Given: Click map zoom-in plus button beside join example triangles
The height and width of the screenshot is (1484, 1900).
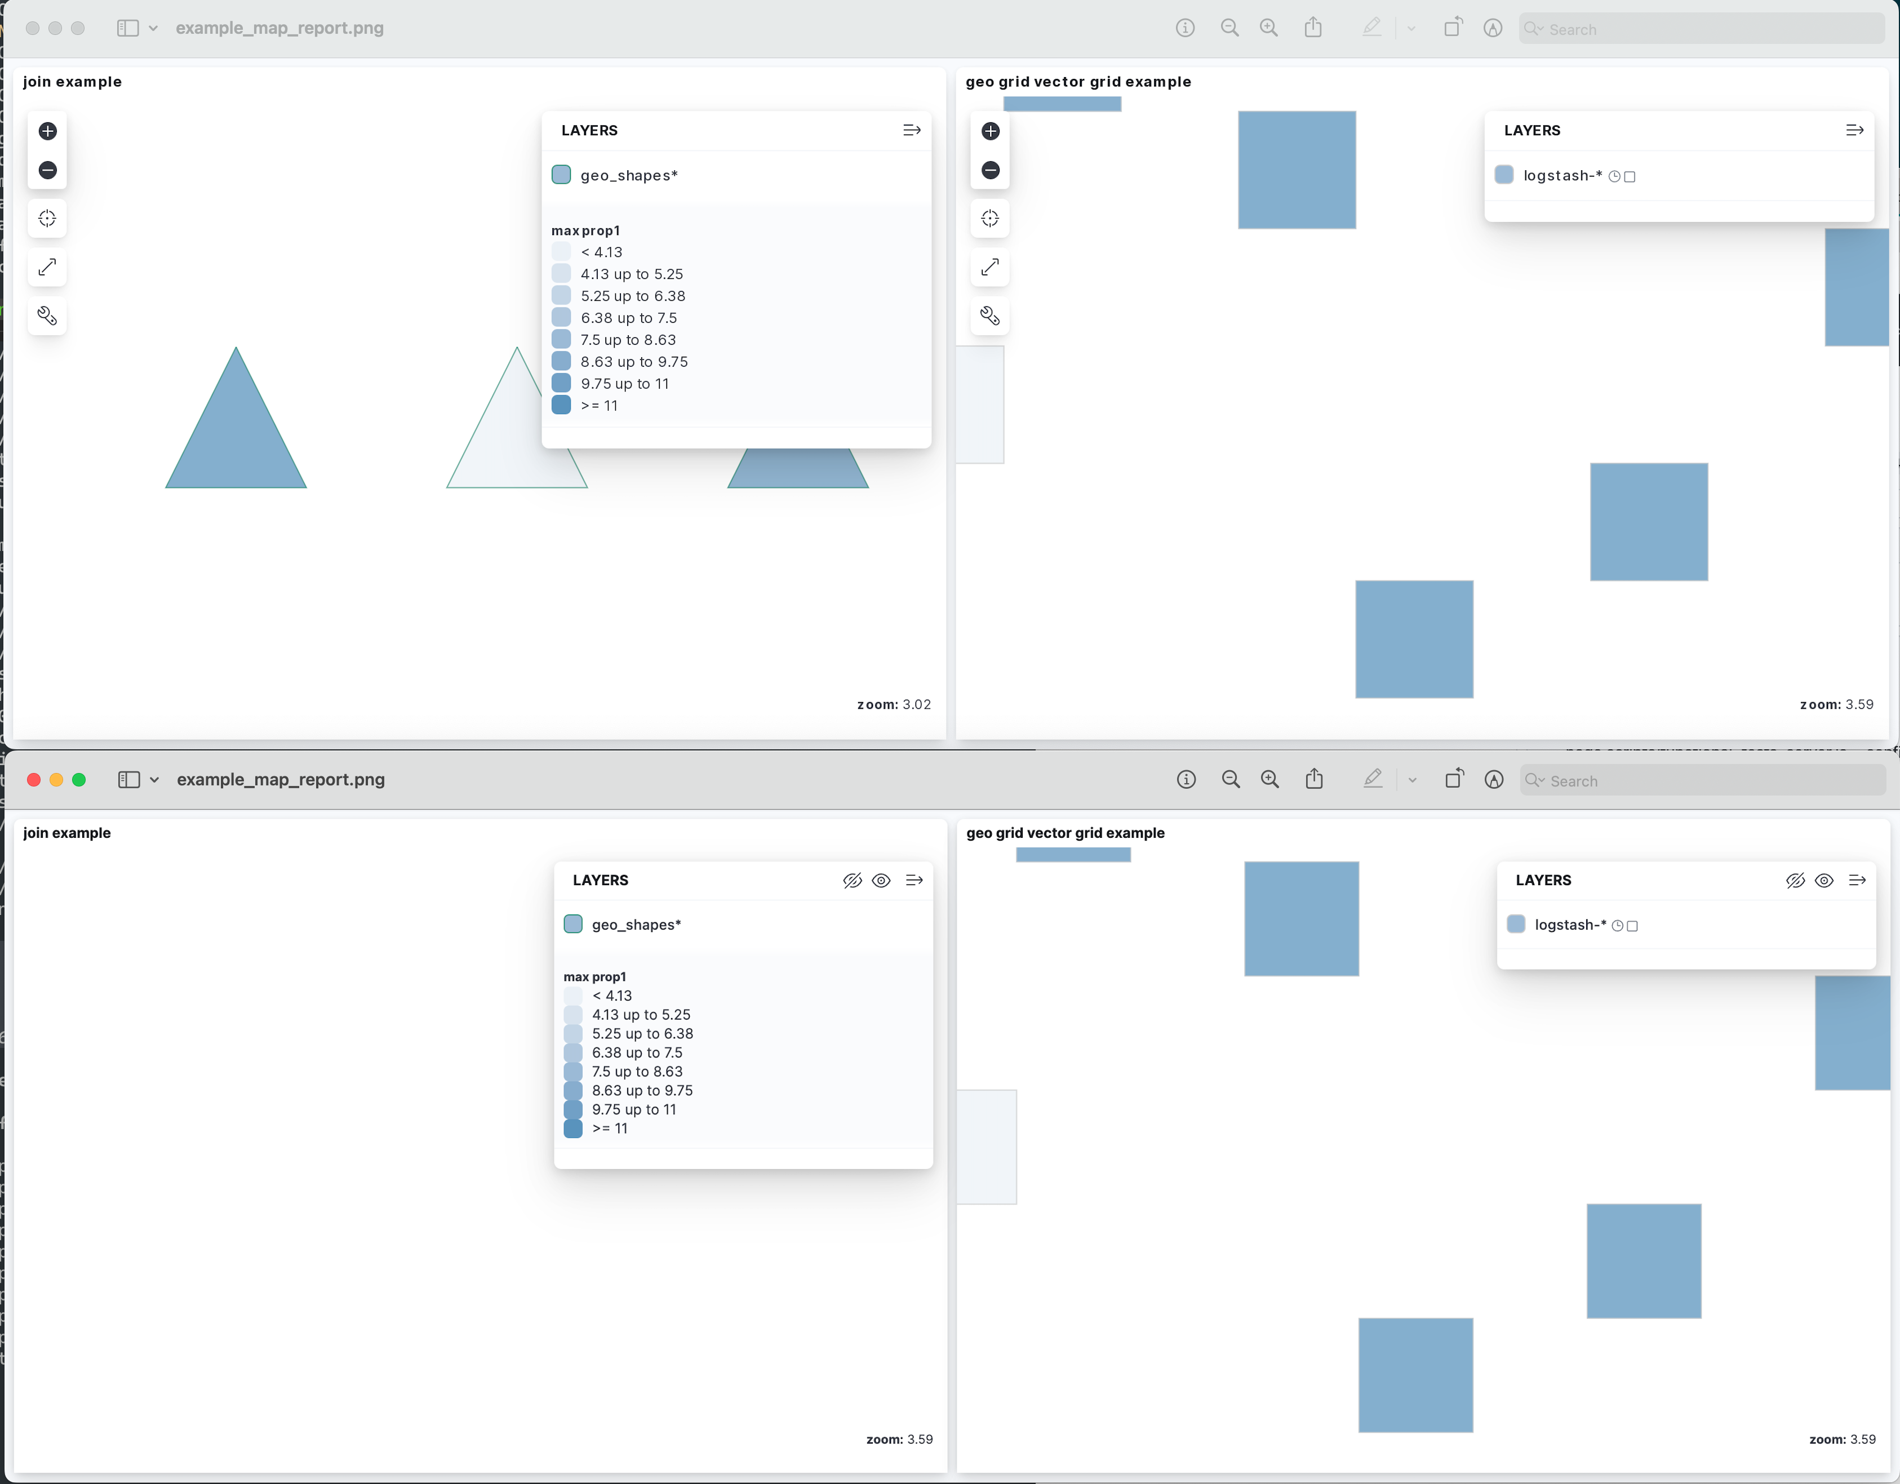Looking at the screenshot, I should (48, 131).
